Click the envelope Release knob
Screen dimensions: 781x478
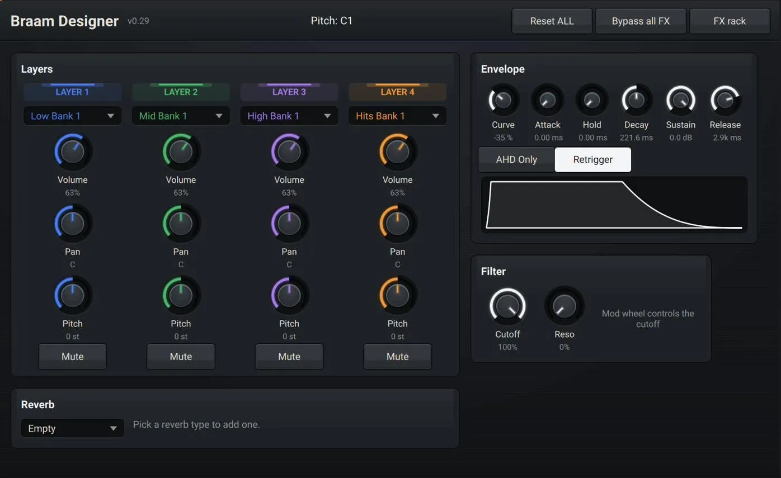pyautogui.click(x=726, y=101)
